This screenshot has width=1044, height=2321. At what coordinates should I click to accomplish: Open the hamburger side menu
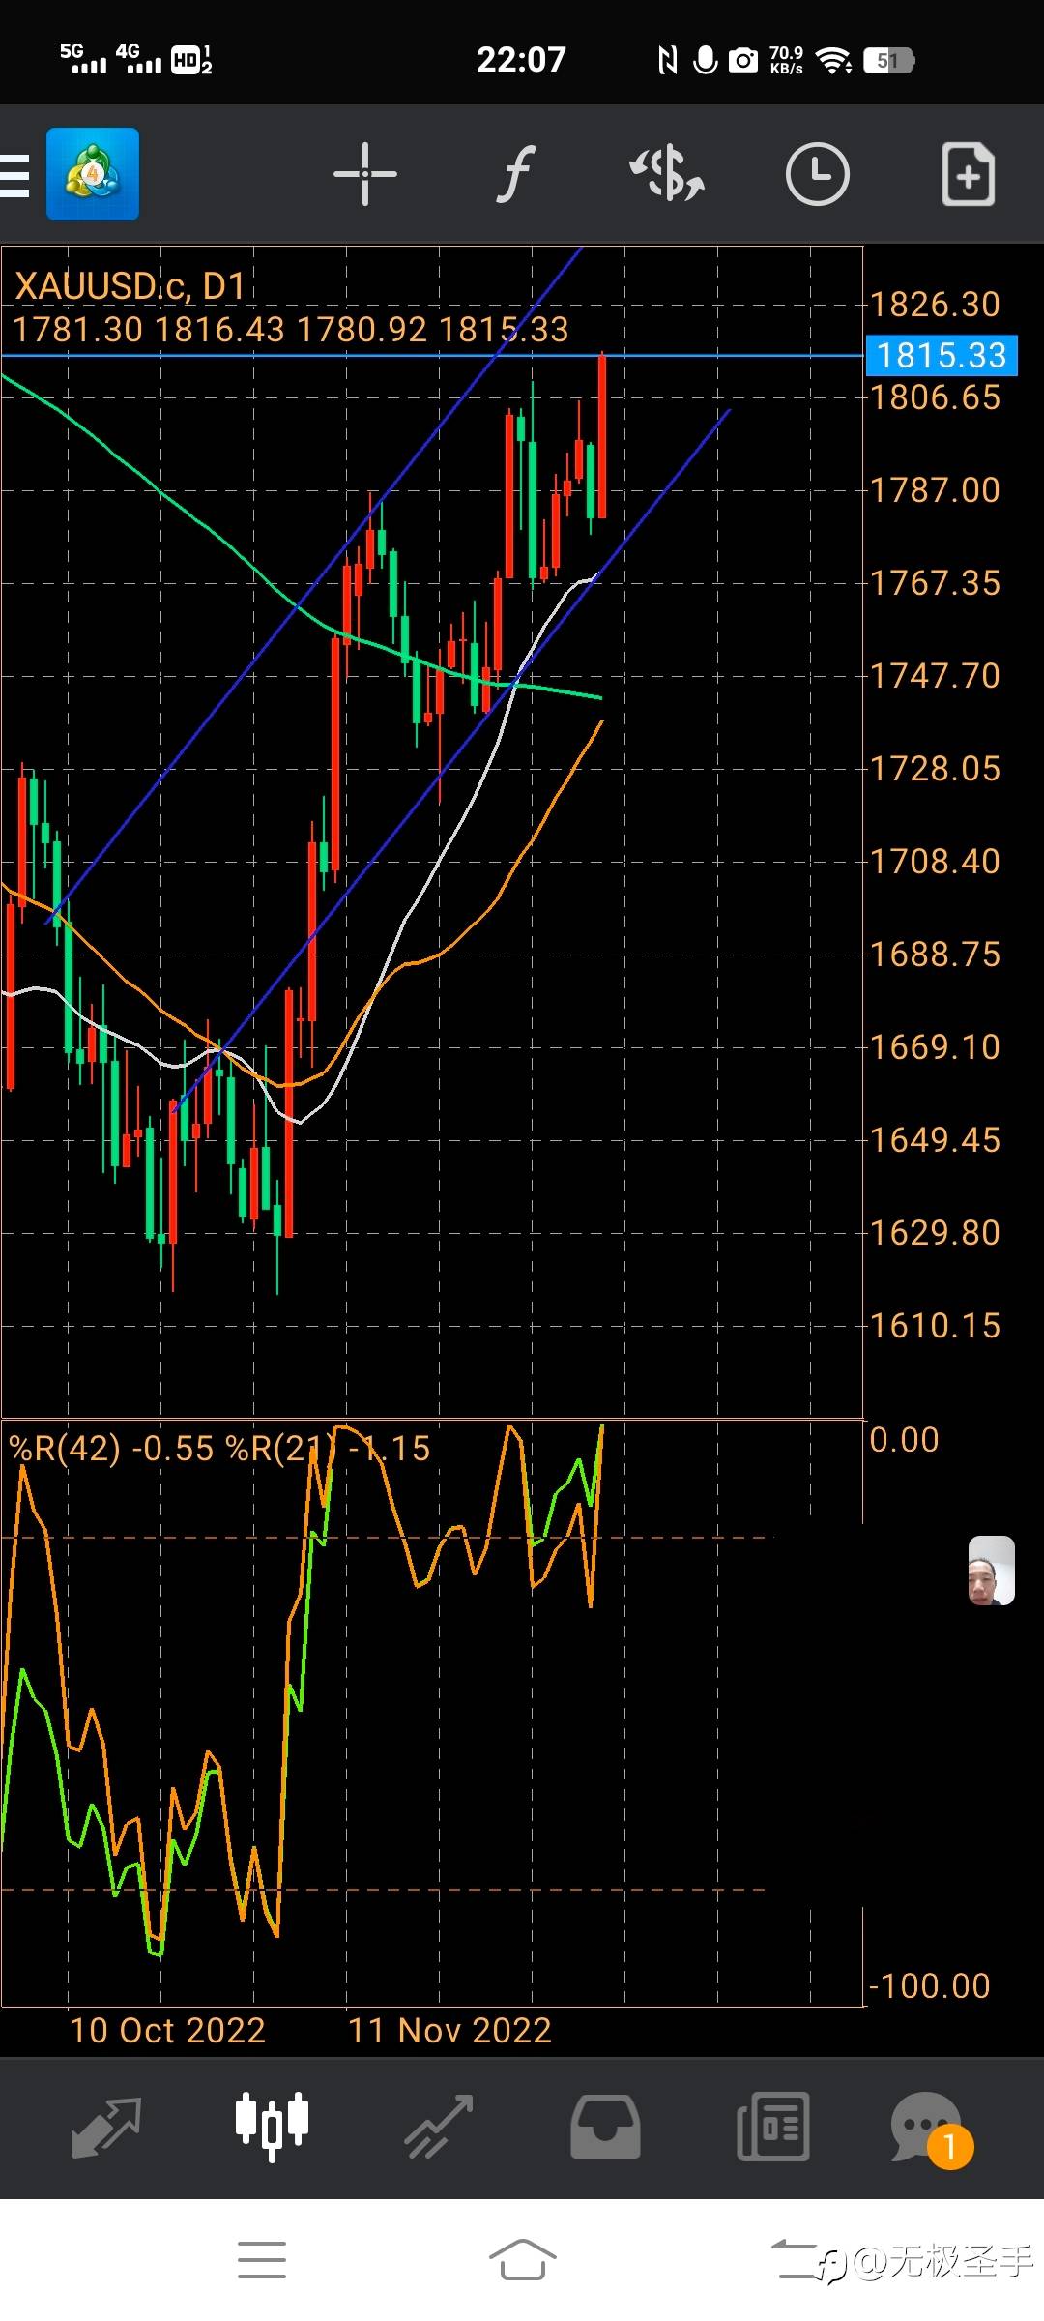pos(14,175)
